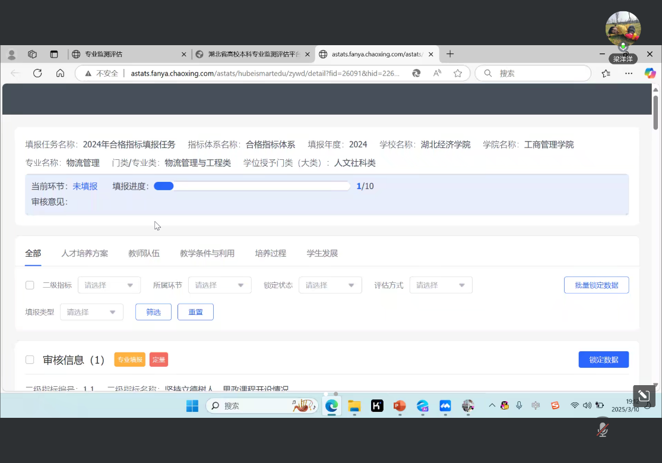Open File Explorer from the taskbar

click(354, 406)
